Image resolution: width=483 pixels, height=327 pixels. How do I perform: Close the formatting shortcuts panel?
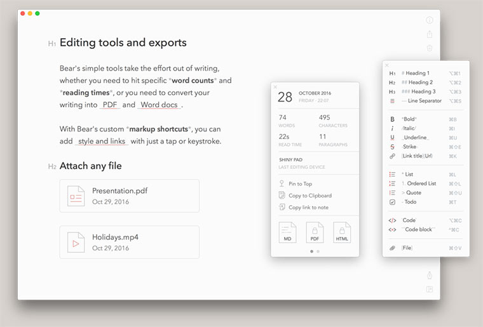pos(387,65)
